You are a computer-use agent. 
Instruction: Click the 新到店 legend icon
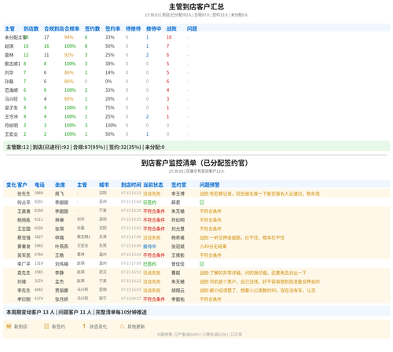[9, 326]
